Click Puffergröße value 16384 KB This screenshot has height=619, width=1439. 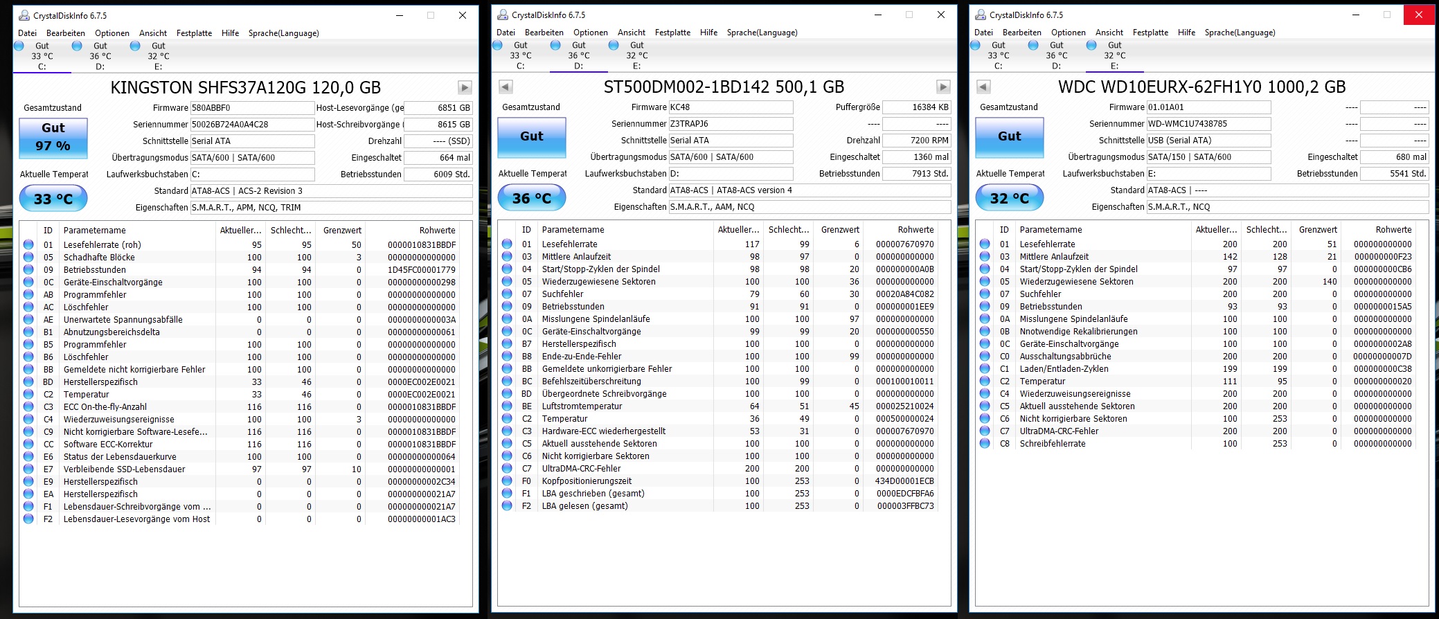(x=917, y=107)
